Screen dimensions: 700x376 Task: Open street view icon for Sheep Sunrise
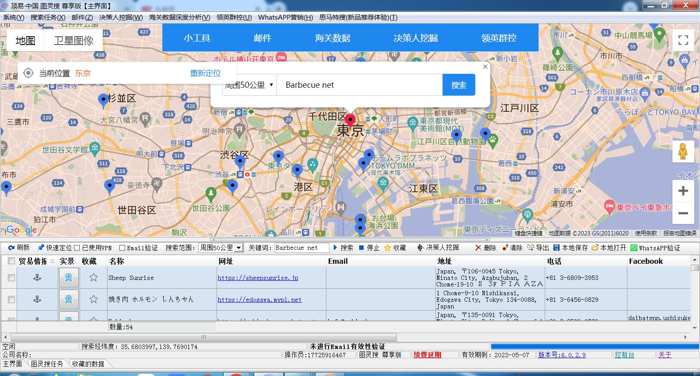69,277
